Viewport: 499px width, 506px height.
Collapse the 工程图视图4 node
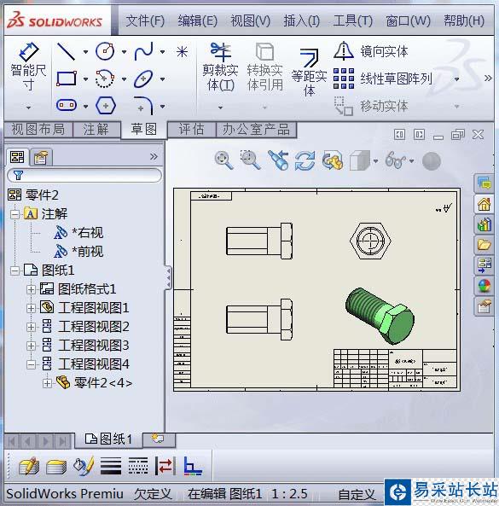[31, 364]
